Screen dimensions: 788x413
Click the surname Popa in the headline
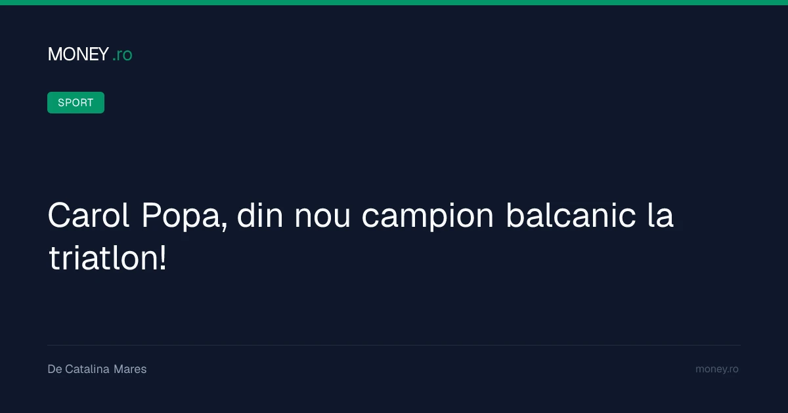[x=185, y=216]
